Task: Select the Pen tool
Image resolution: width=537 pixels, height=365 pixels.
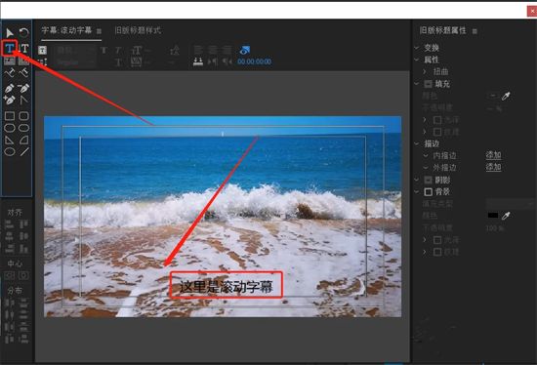Action: tap(10, 88)
